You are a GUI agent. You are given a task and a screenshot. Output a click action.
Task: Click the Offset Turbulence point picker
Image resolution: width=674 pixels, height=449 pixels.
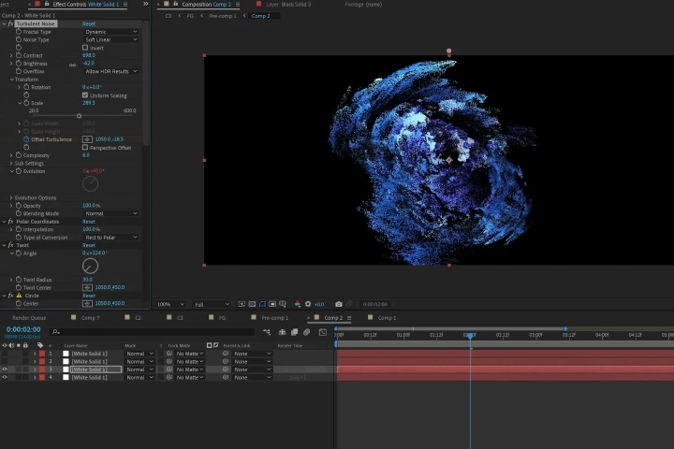click(x=87, y=139)
